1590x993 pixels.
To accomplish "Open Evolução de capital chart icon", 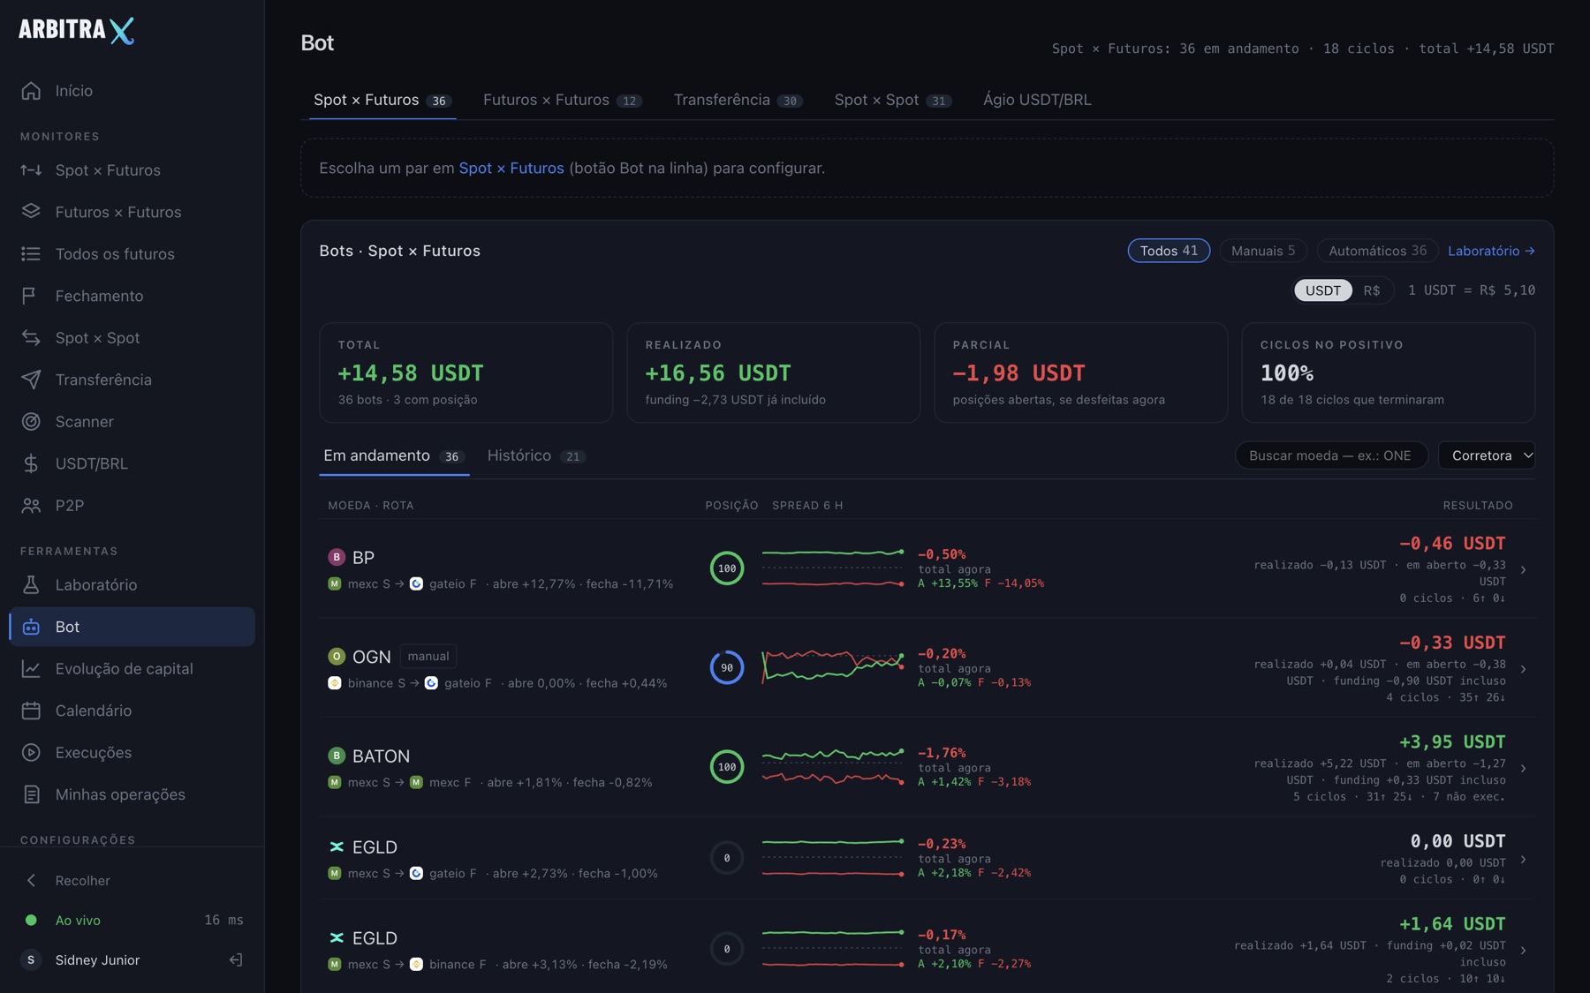I will tap(31, 669).
